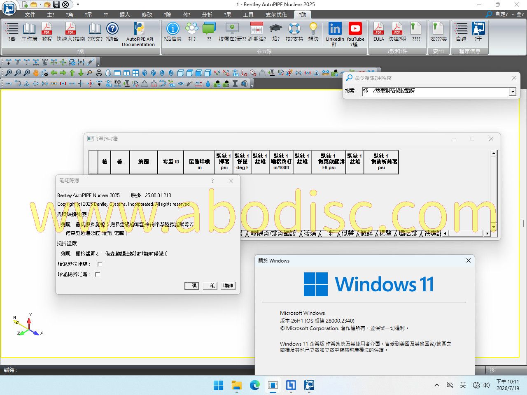Open the 文件 menu tab
Viewport: 527px width, 395px height.
point(30,14)
